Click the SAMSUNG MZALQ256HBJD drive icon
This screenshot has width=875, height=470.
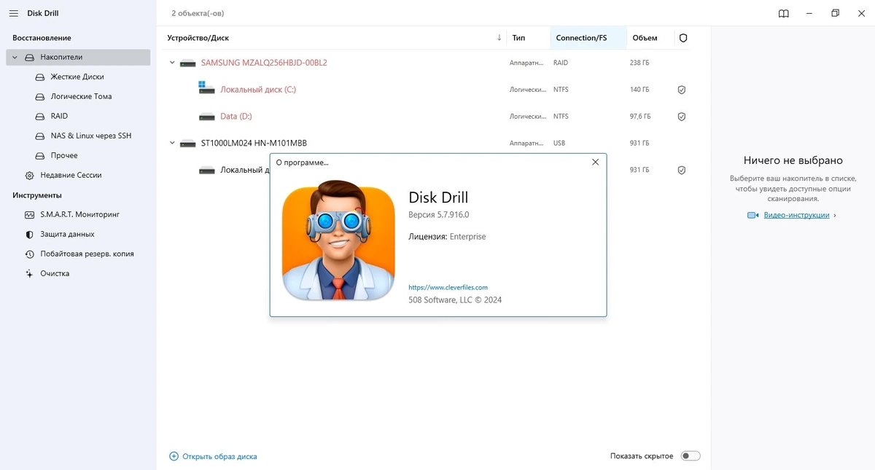[x=188, y=63]
